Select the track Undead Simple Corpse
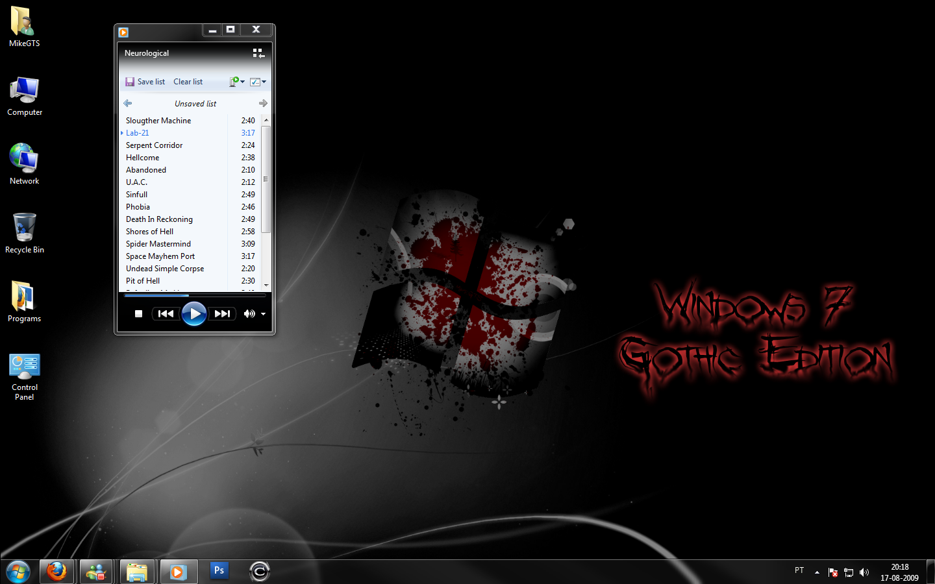This screenshot has width=935, height=584. (x=165, y=269)
